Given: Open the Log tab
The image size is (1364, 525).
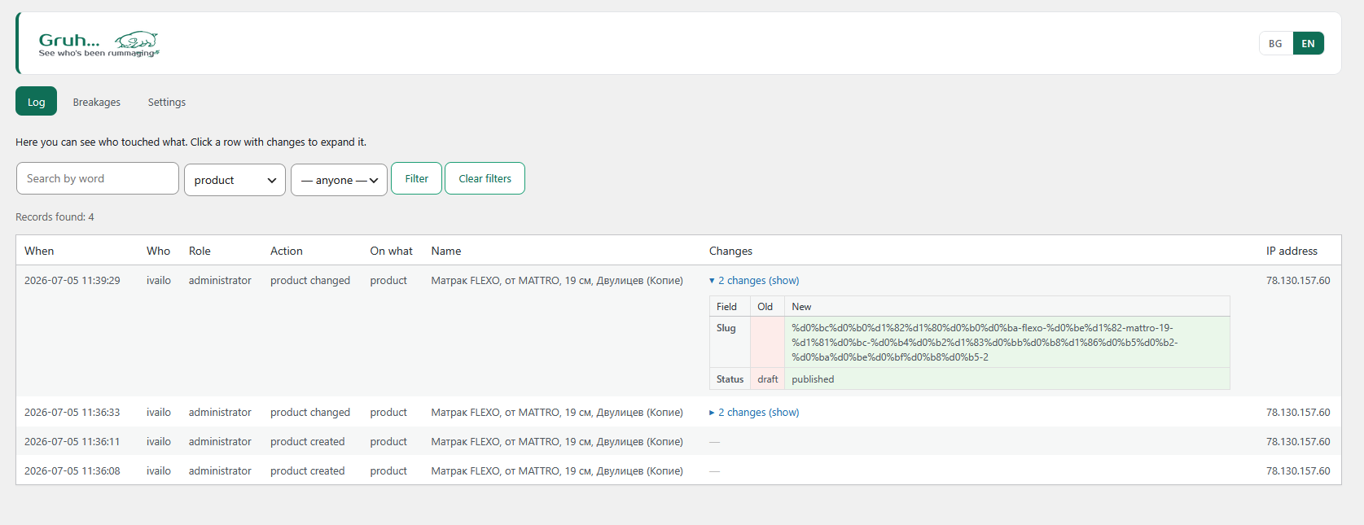Looking at the screenshot, I should click(x=37, y=102).
